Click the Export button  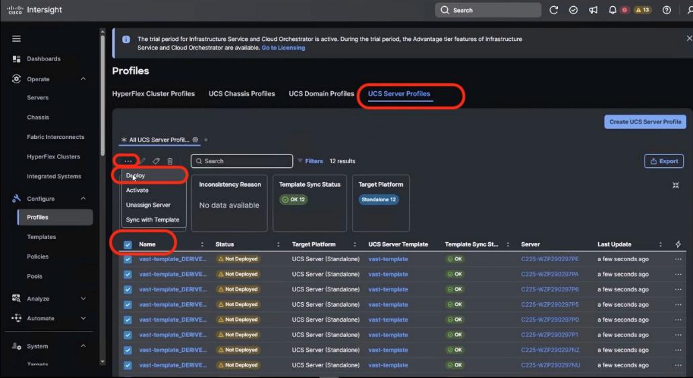(x=664, y=161)
